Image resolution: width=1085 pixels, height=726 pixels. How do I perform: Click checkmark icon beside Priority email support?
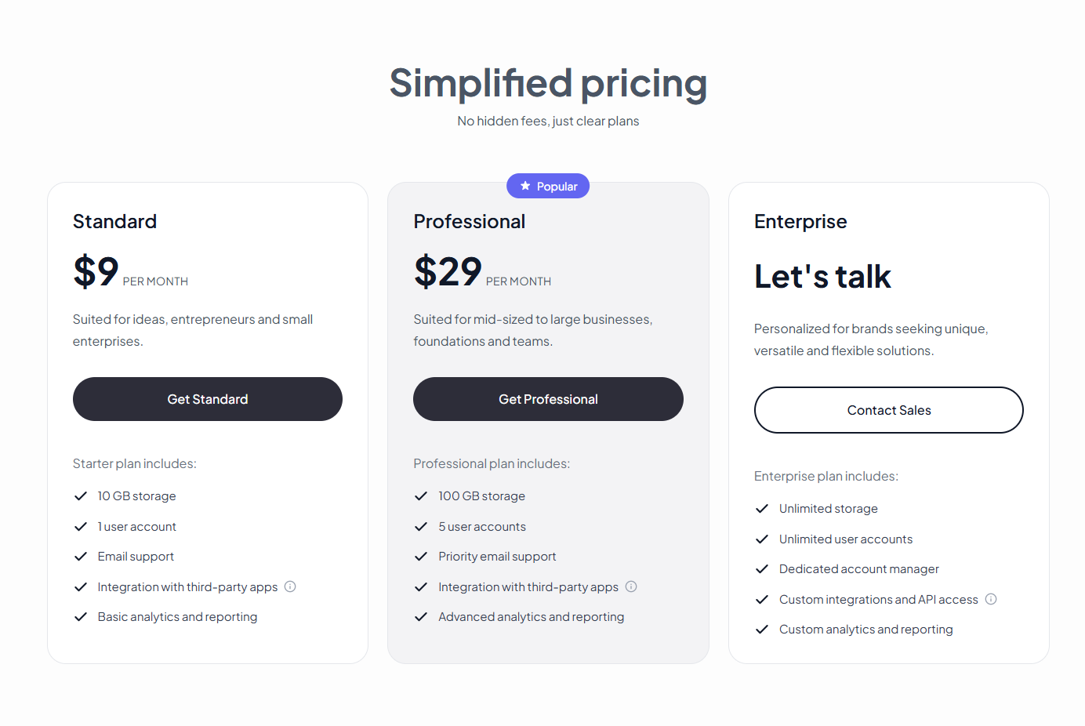pos(421,557)
